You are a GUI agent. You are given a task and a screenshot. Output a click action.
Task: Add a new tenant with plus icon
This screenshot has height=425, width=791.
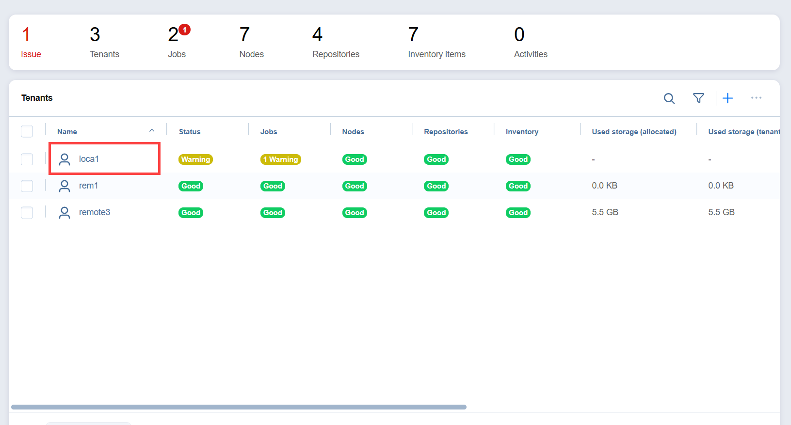tap(727, 98)
